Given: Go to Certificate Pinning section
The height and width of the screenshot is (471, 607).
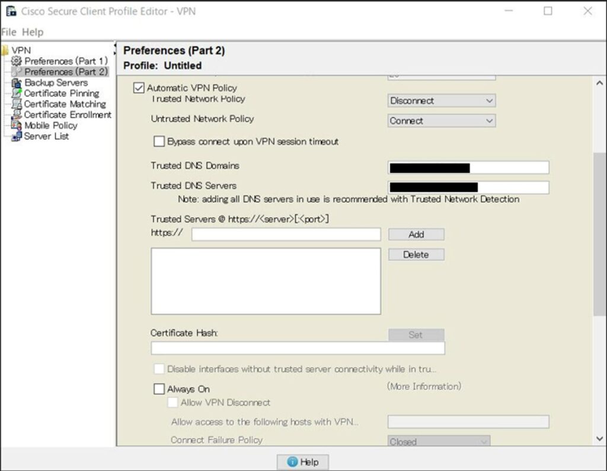Looking at the screenshot, I should click(62, 93).
